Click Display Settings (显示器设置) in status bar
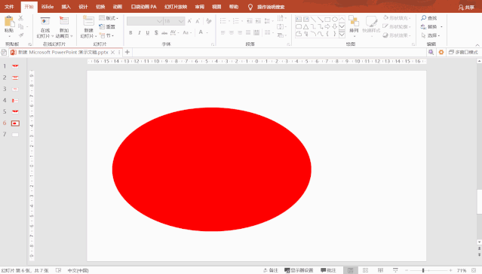Image resolution: width=482 pixels, height=274 pixels. click(x=299, y=270)
